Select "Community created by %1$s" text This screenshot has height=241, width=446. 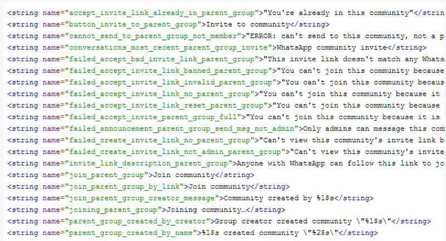click(278, 198)
